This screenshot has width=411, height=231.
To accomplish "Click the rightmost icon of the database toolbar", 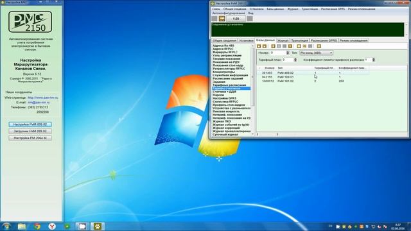I will click(x=319, y=46).
